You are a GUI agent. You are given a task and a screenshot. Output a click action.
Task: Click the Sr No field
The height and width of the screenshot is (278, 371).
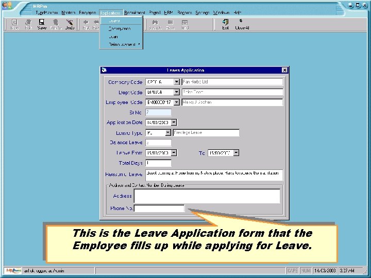click(158, 112)
